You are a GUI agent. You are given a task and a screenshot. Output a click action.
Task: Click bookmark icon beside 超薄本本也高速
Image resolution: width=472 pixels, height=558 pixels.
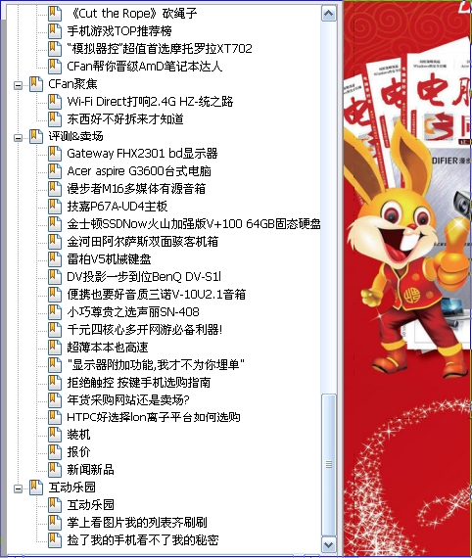click(x=55, y=347)
